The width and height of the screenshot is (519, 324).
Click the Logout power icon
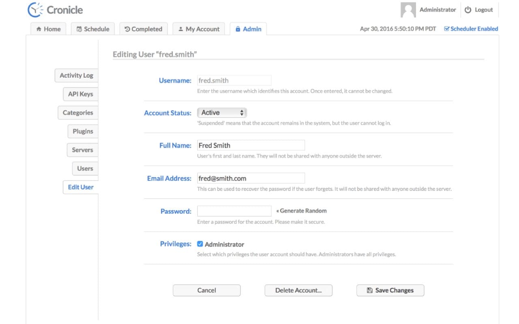pos(468,10)
